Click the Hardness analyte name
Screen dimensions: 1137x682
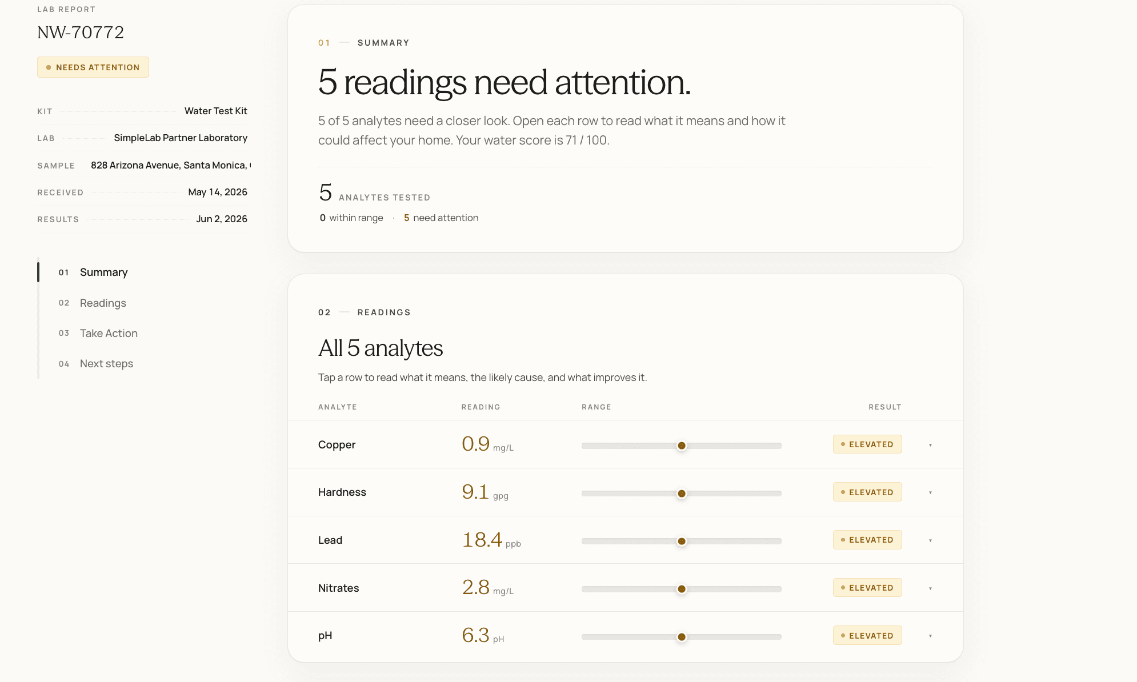point(342,492)
